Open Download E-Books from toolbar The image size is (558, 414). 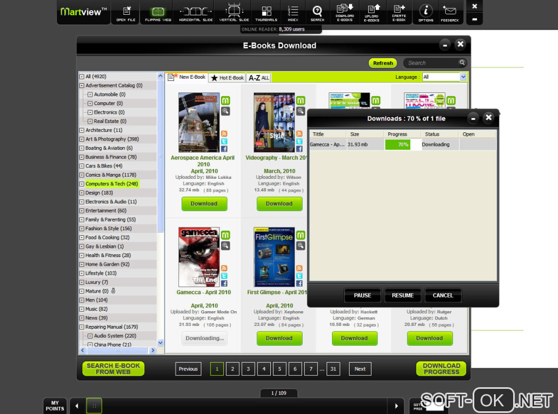tap(345, 13)
